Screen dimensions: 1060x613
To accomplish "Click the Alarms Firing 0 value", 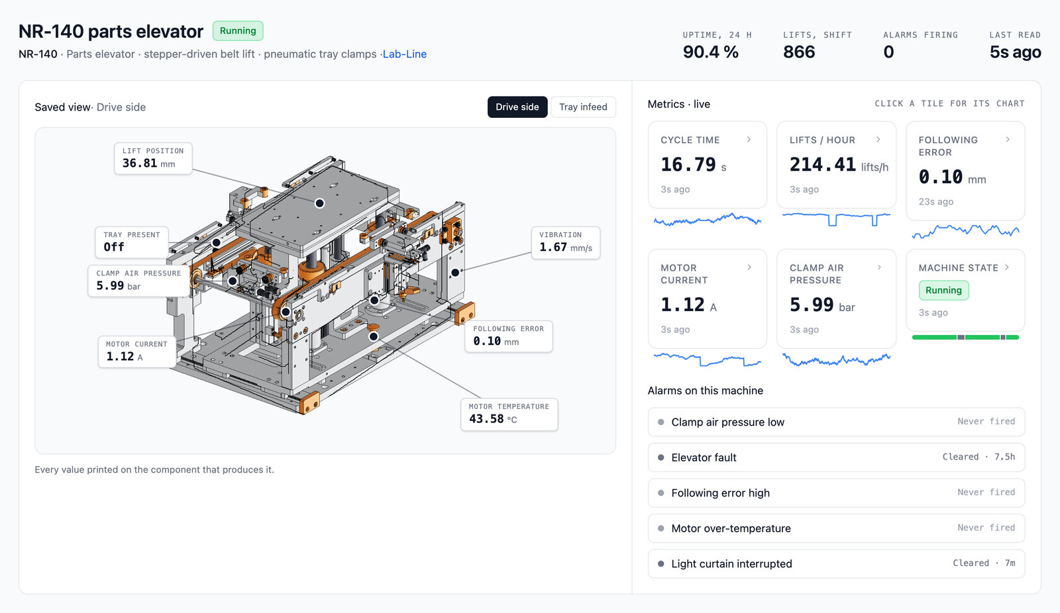I will (x=888, y=52).
